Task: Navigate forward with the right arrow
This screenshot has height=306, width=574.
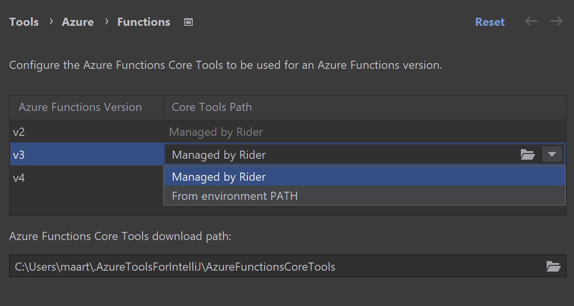Action: click(x=556, y=22)
